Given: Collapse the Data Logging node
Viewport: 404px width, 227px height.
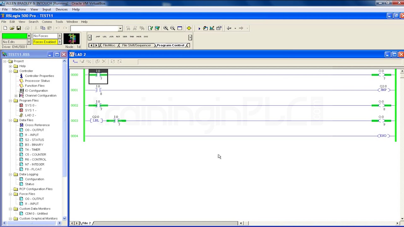Looking at the screenshot, I should pyautogui.click(x=10, y=174).
